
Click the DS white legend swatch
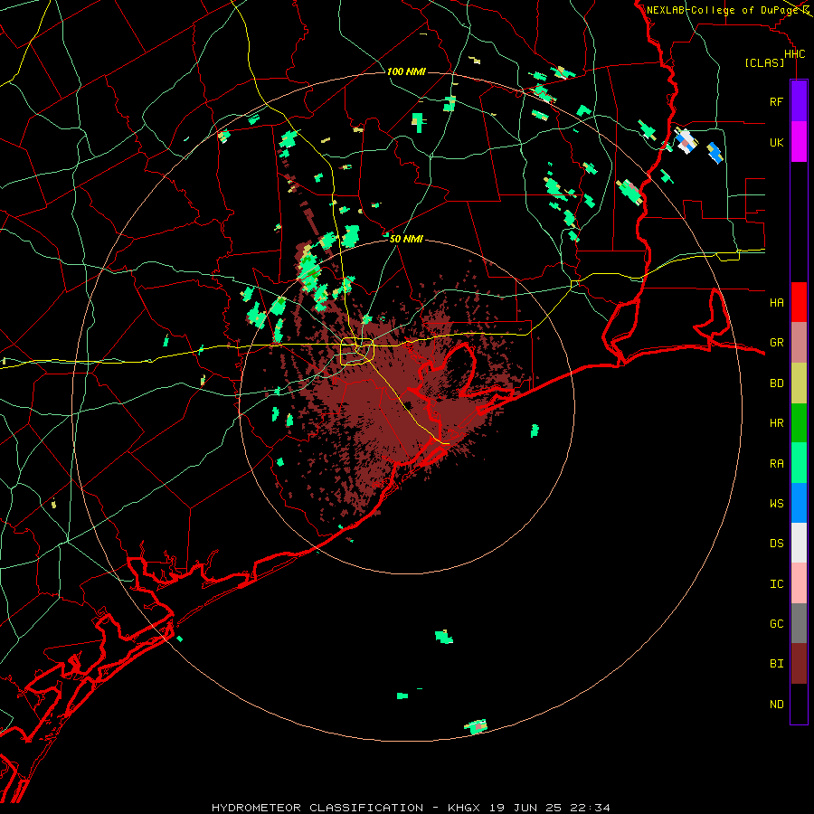tap(799, 543)
